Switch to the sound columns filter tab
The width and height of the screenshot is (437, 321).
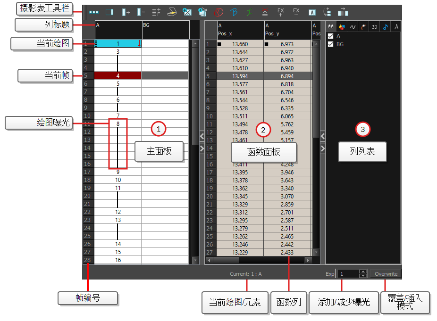[x=386, y=26]
